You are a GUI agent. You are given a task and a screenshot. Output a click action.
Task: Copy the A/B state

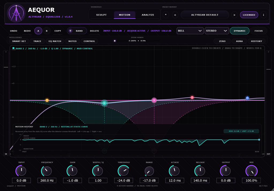click(58, 31)
